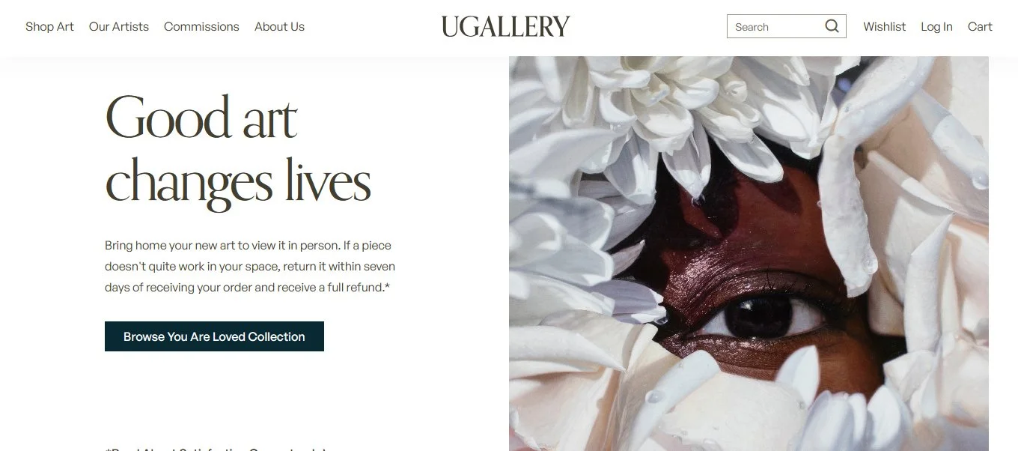Open the About Us menu

pyautogui.click(x=279, y=26)
